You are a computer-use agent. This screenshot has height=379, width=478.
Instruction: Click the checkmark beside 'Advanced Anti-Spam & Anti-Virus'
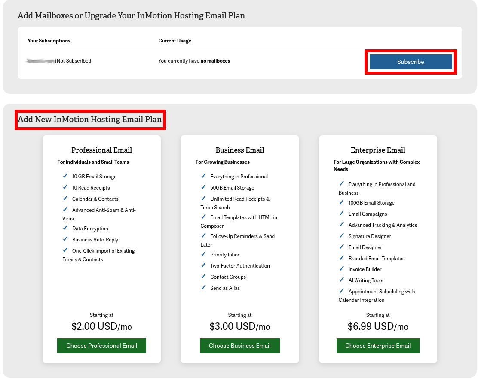tap(65, 209)
